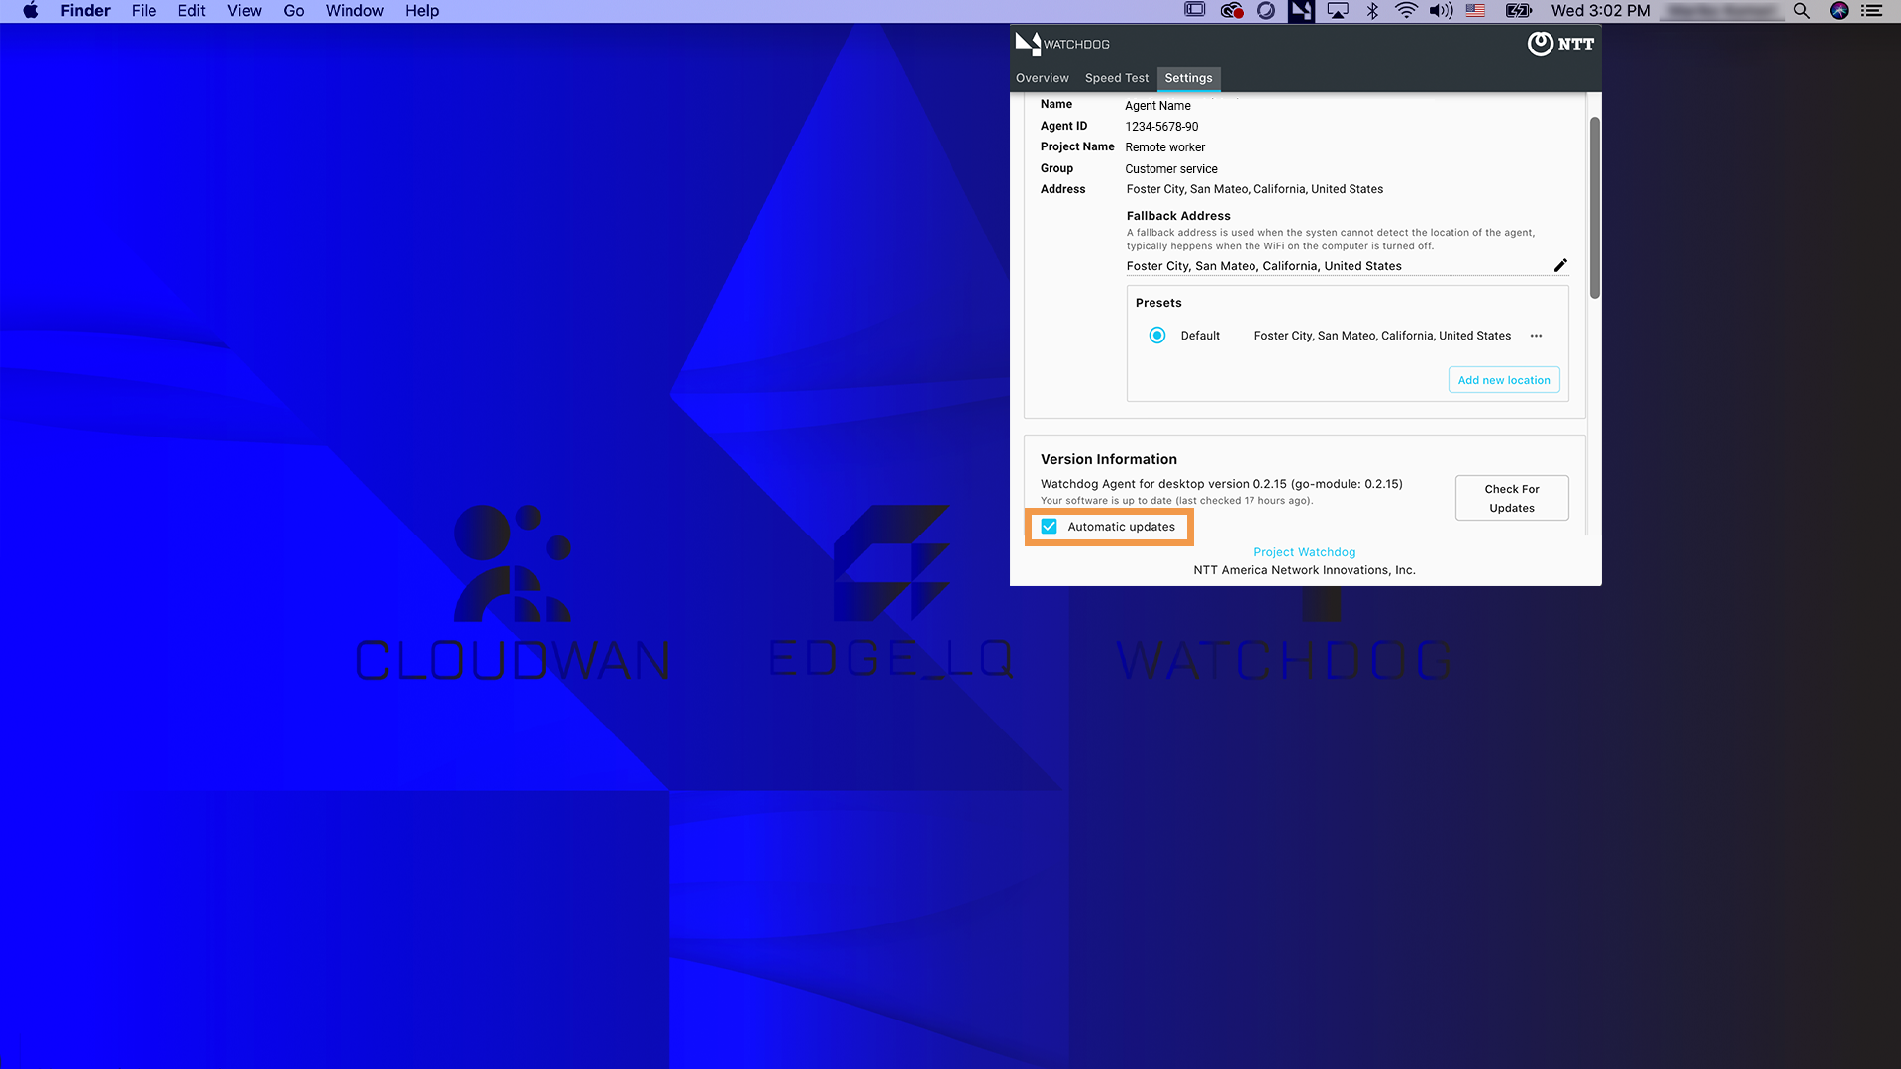Viewport: 1901px width, 1069px height.
Task: Click the NTT logo in panel header
Action: pos(1560,44)
